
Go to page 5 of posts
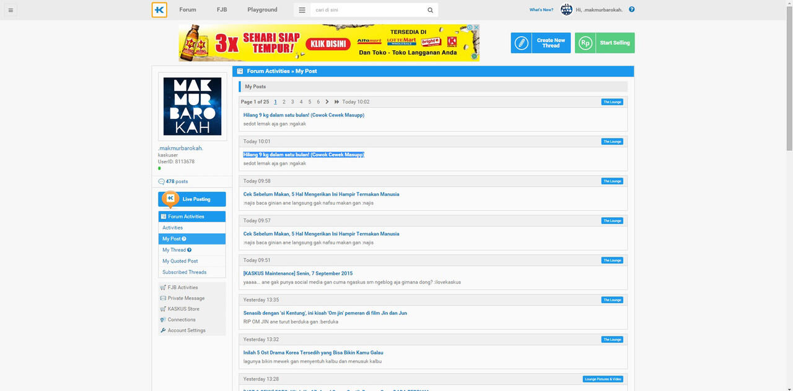(x=310, y=101)
